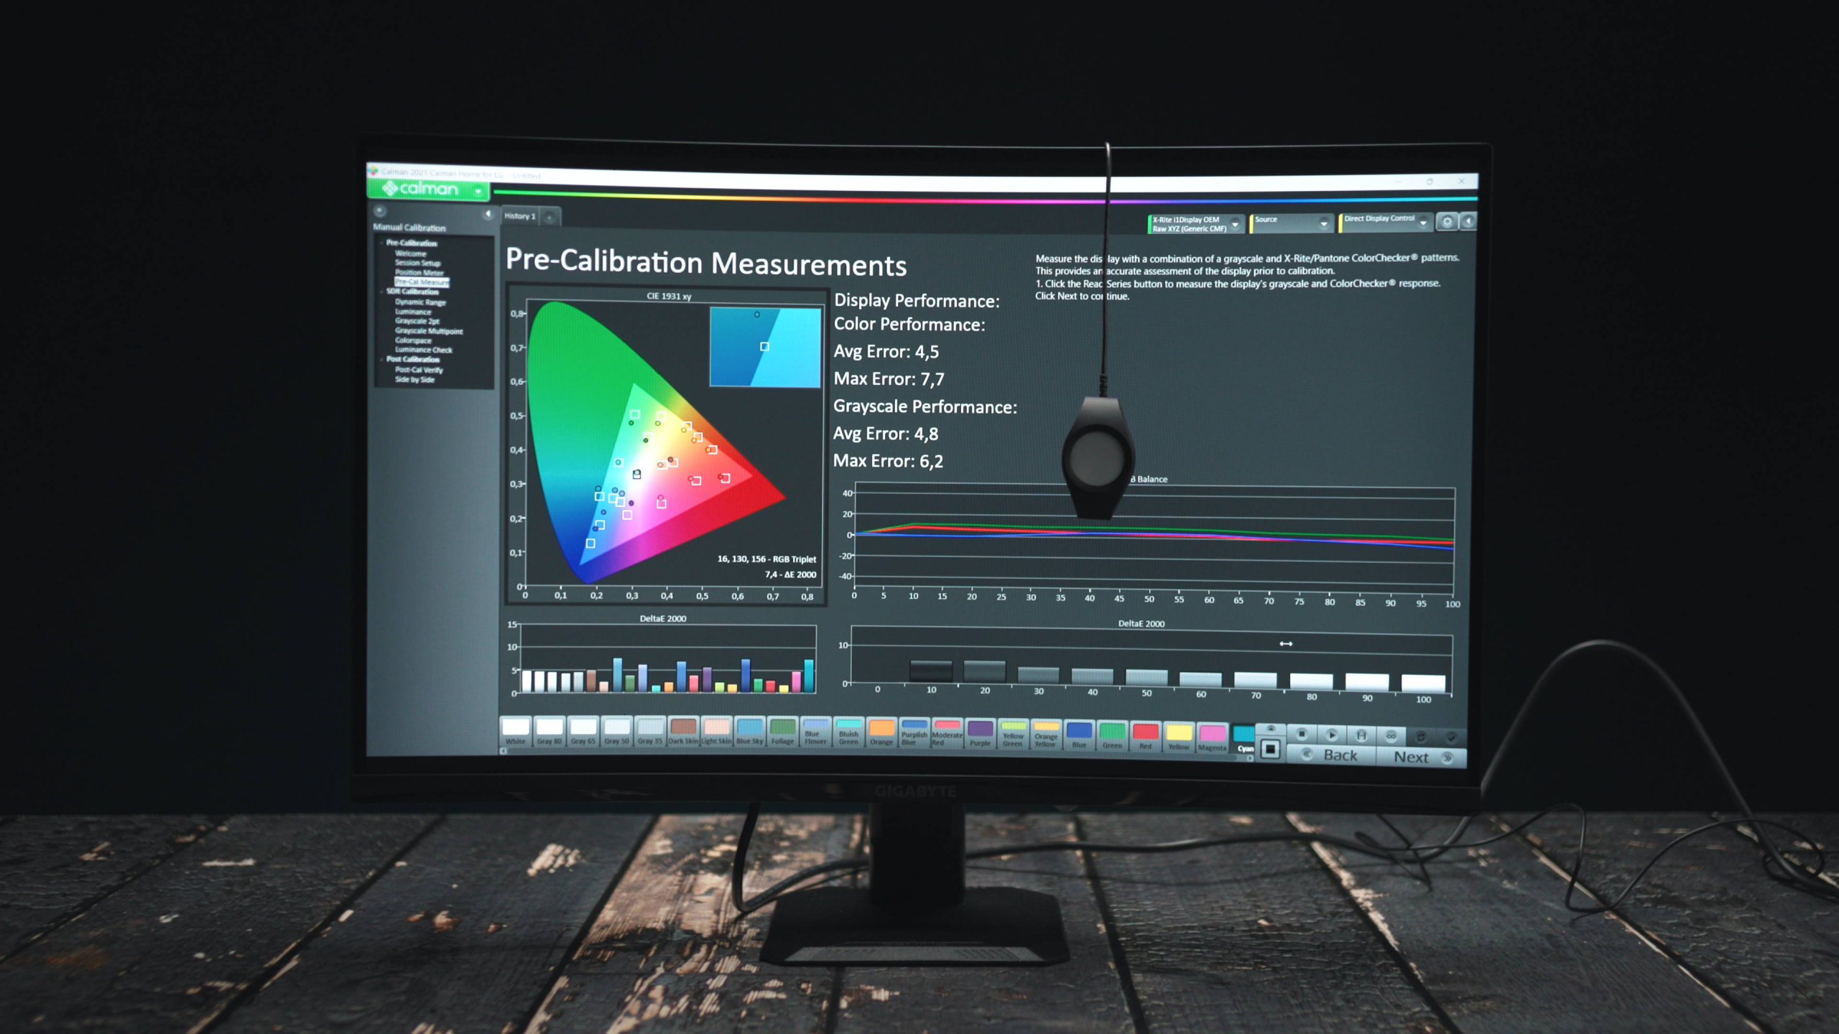Collapse the SDR Calibration tree section
The width and height of the screenshot is (1839, 1034).
pos(381,292)
